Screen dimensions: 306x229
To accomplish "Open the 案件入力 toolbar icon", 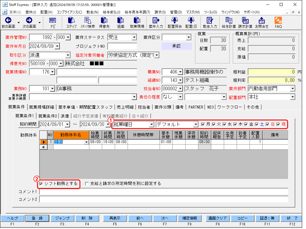I will coord(156,22).
